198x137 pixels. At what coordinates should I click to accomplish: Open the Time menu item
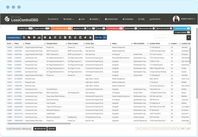coord(141,19)
